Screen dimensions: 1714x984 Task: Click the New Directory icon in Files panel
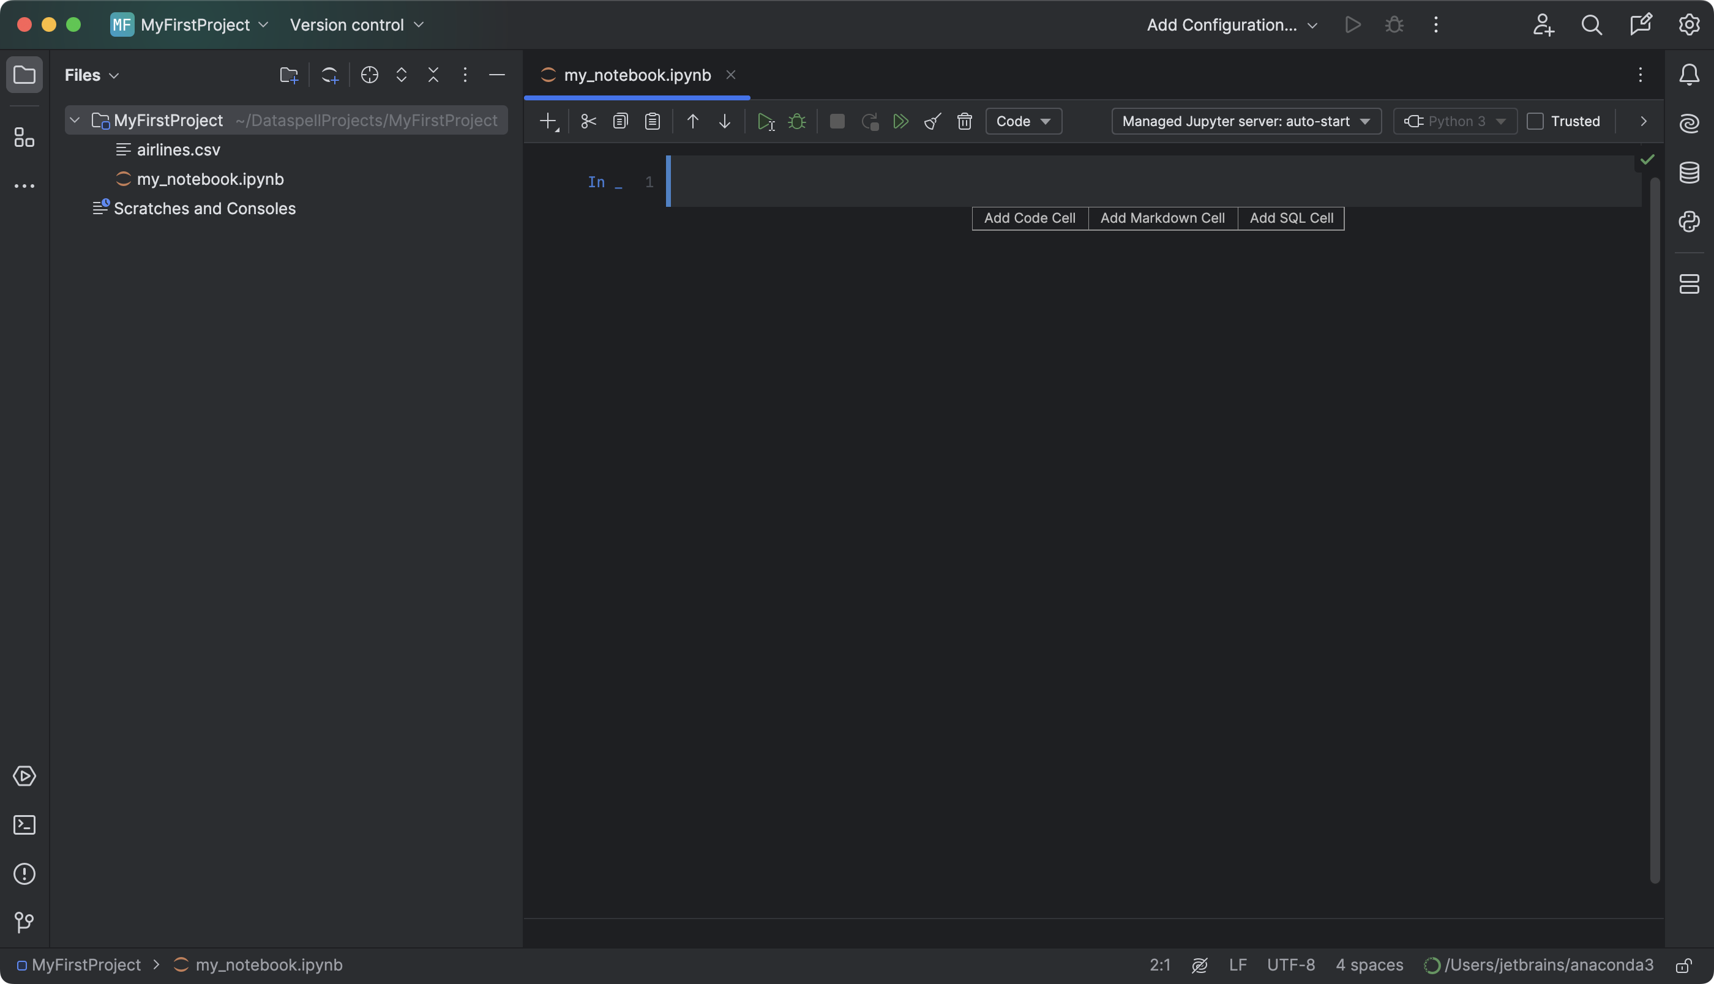[288, 75]
